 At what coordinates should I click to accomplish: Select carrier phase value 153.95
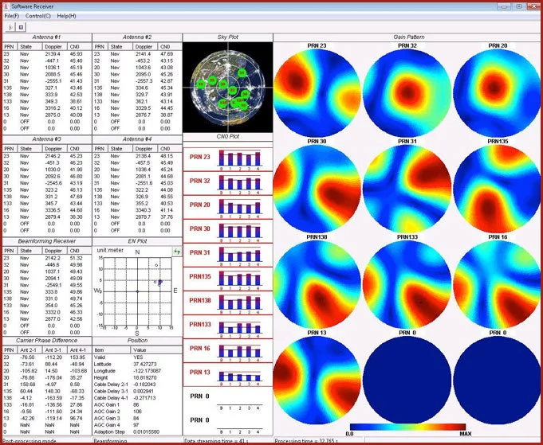77,357
